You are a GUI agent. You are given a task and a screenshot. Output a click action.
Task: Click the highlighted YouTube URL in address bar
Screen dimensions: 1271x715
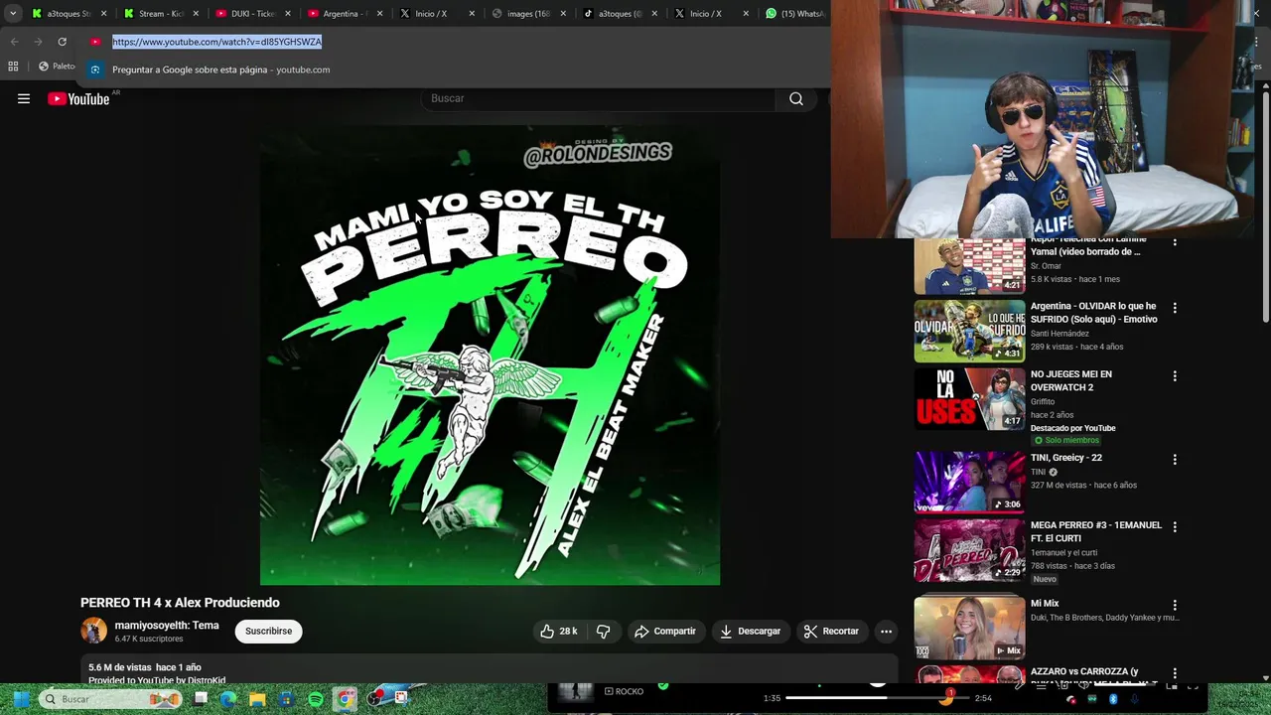[x=216, y=42]
